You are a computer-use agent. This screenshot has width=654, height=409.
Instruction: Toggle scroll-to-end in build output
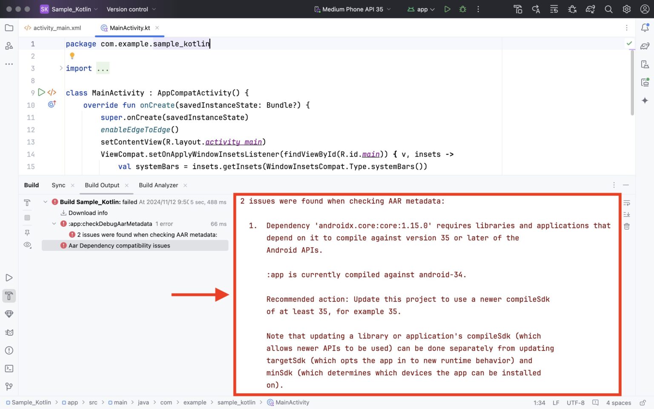coord(627,215)
